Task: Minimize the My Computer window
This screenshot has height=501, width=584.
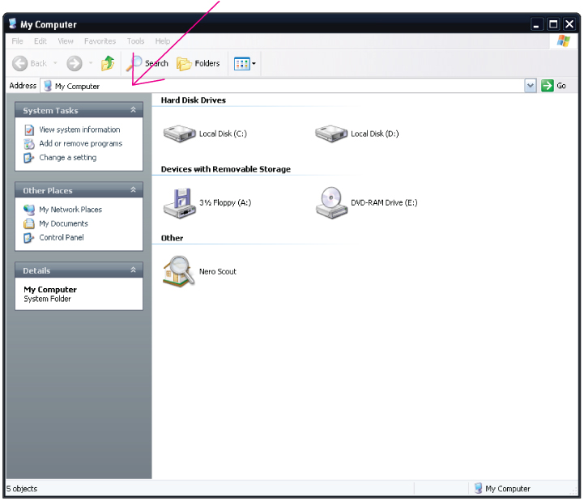Action: (x=536, y=24)
